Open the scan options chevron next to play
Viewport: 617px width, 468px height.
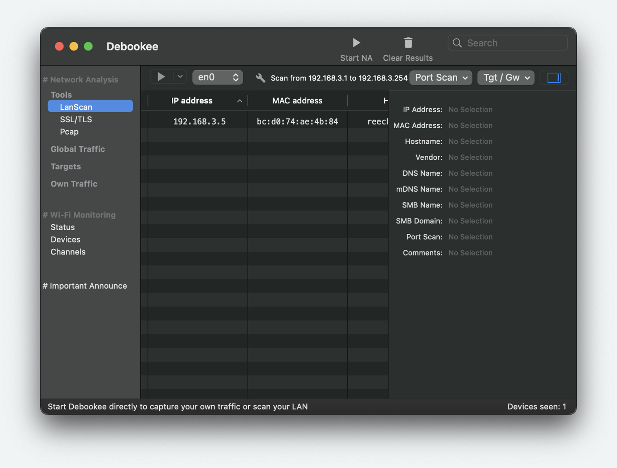pos(180,77)
